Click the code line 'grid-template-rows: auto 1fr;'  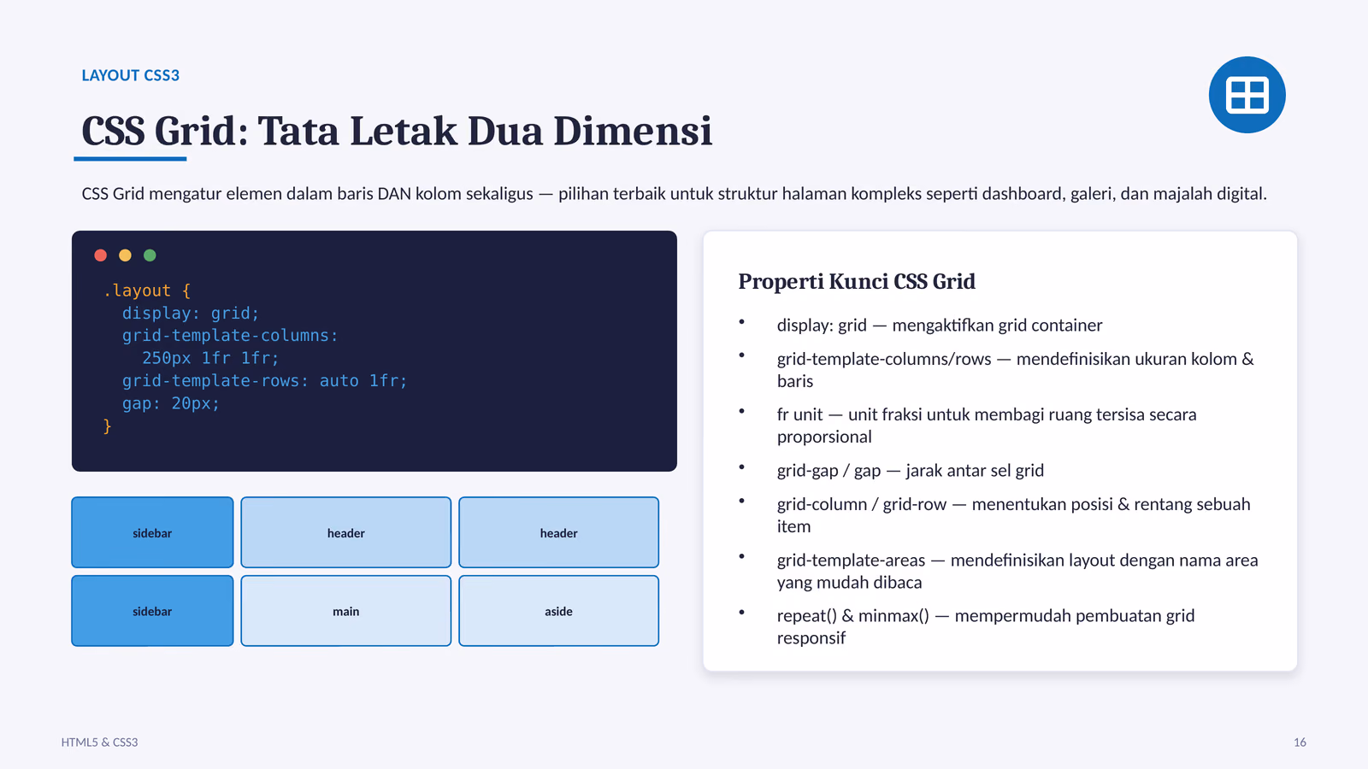tap(265, 381)
